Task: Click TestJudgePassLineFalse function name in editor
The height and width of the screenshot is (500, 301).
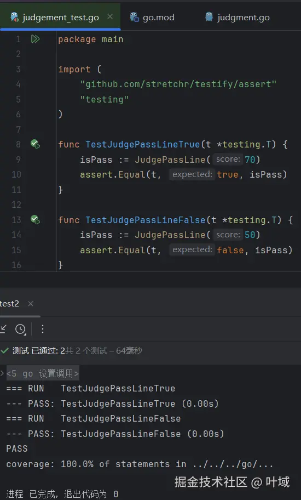Action: click(146, 220)
